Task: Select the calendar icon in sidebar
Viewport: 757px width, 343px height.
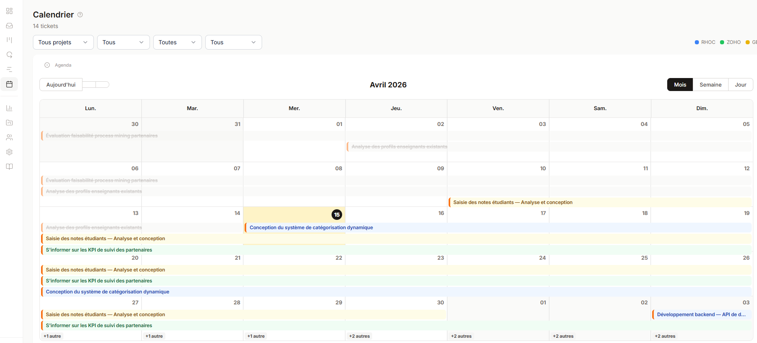Action: [x=9, y=84]
